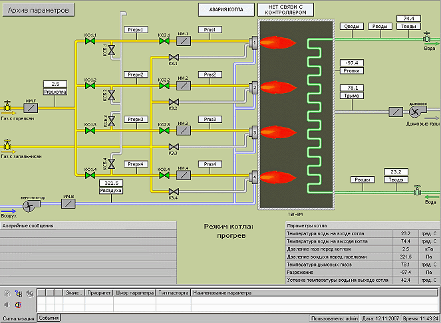Click the Приоритет column header
Image resolution: width=441 pixels, height=323 pixels.
pos(98,292)
